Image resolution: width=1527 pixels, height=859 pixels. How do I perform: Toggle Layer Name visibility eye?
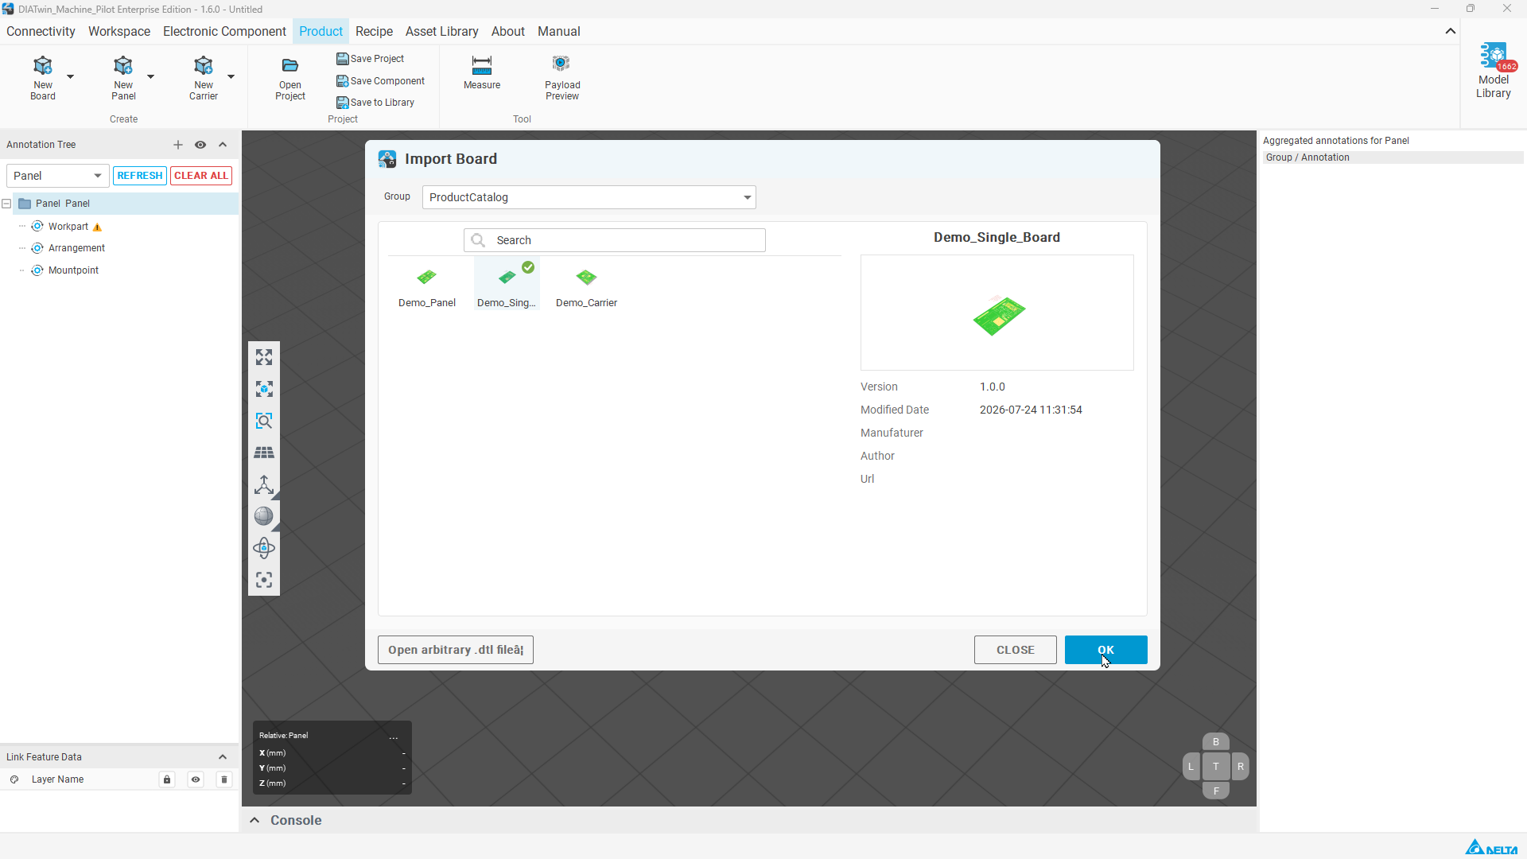pos(196,779)
